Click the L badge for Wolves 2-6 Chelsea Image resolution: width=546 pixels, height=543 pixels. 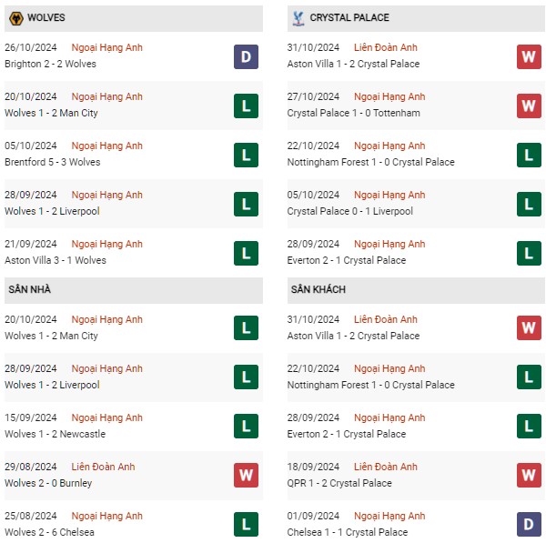tap(246, 524)
